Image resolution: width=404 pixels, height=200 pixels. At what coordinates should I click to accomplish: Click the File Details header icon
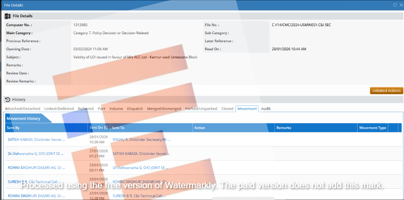pos(8,16)
